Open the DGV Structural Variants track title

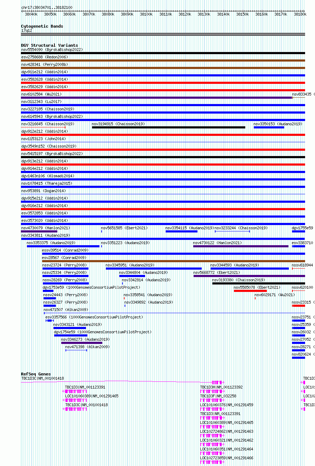pyautogui.click(x=50, y=45)
